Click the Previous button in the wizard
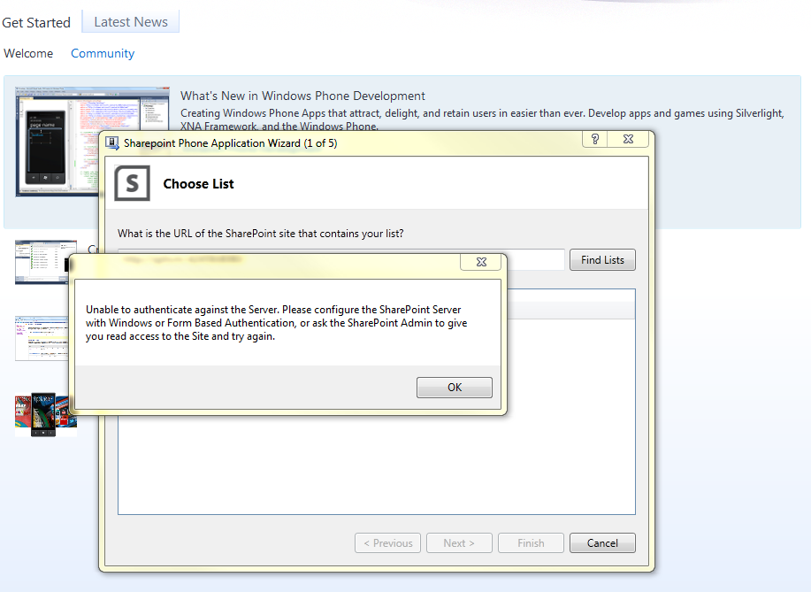The height and width of the screenshot is (592, 811). (387, 542)
